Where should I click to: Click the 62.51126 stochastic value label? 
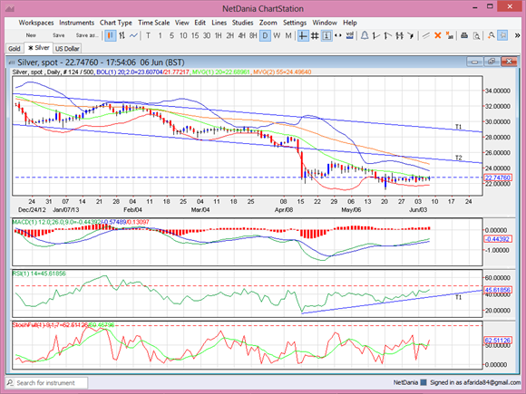[x=498, y=341]
